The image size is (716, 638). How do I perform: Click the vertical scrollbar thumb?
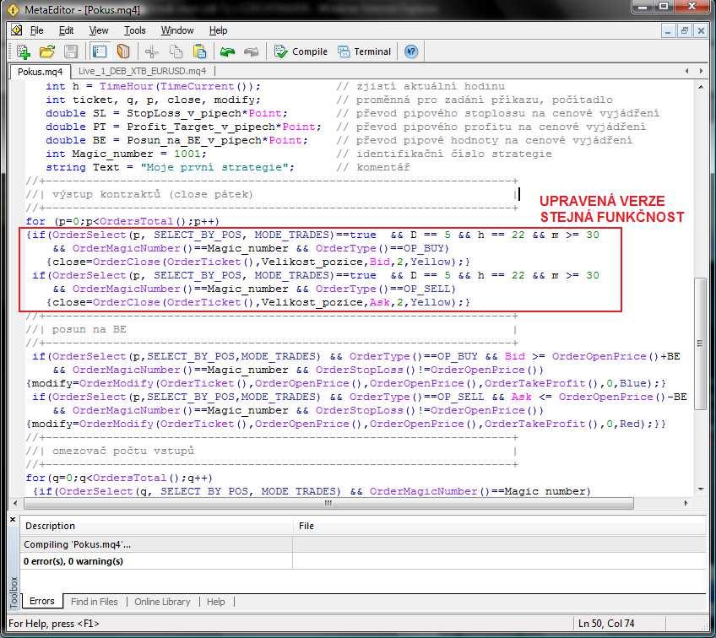pyautogui.click(x=701, y=343)
